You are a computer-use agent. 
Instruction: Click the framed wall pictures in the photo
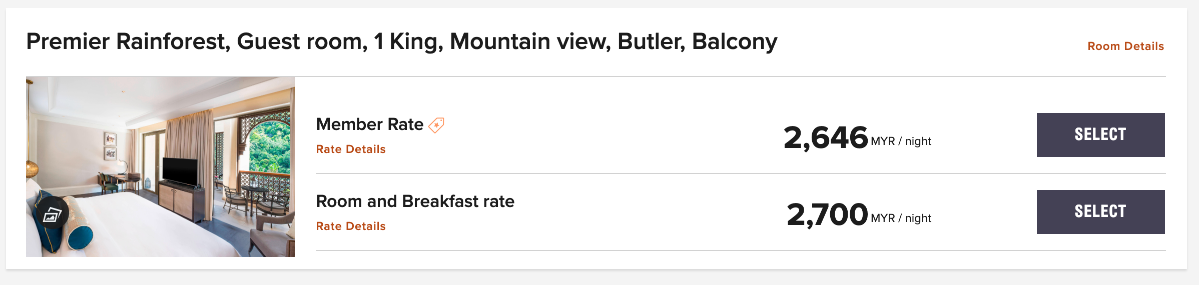(x=110, y=146)
